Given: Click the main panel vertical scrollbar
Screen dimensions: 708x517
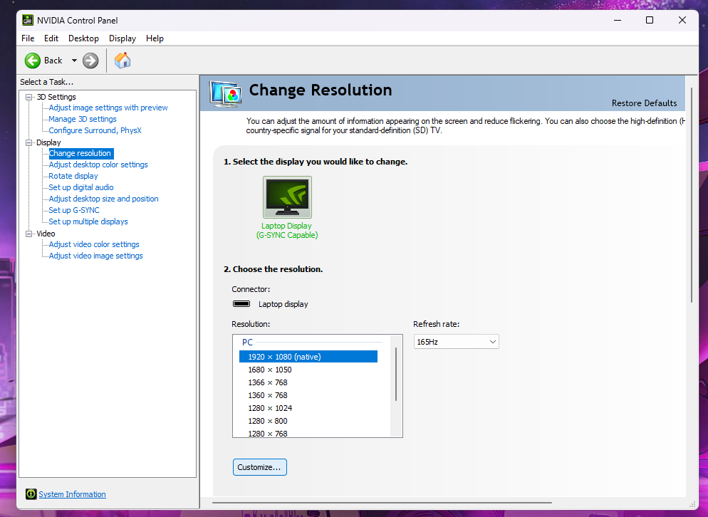Looking at the screenshot, I should [692, 195].
